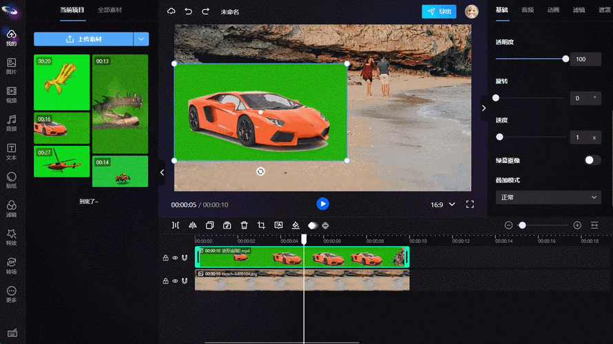Click the delete trash icon above timeline
613x344 pixels.
pos(244,225)
